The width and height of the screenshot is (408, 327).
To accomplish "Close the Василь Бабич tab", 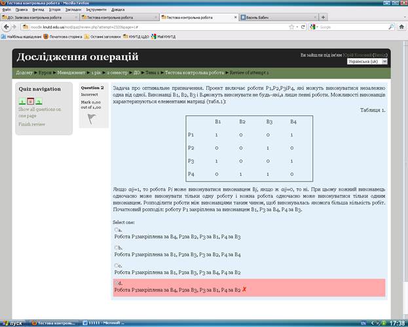I will pos(315,18).
